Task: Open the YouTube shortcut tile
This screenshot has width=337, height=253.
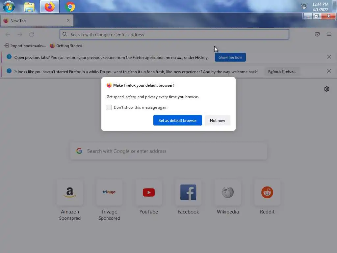Action: tap(149, 192)
